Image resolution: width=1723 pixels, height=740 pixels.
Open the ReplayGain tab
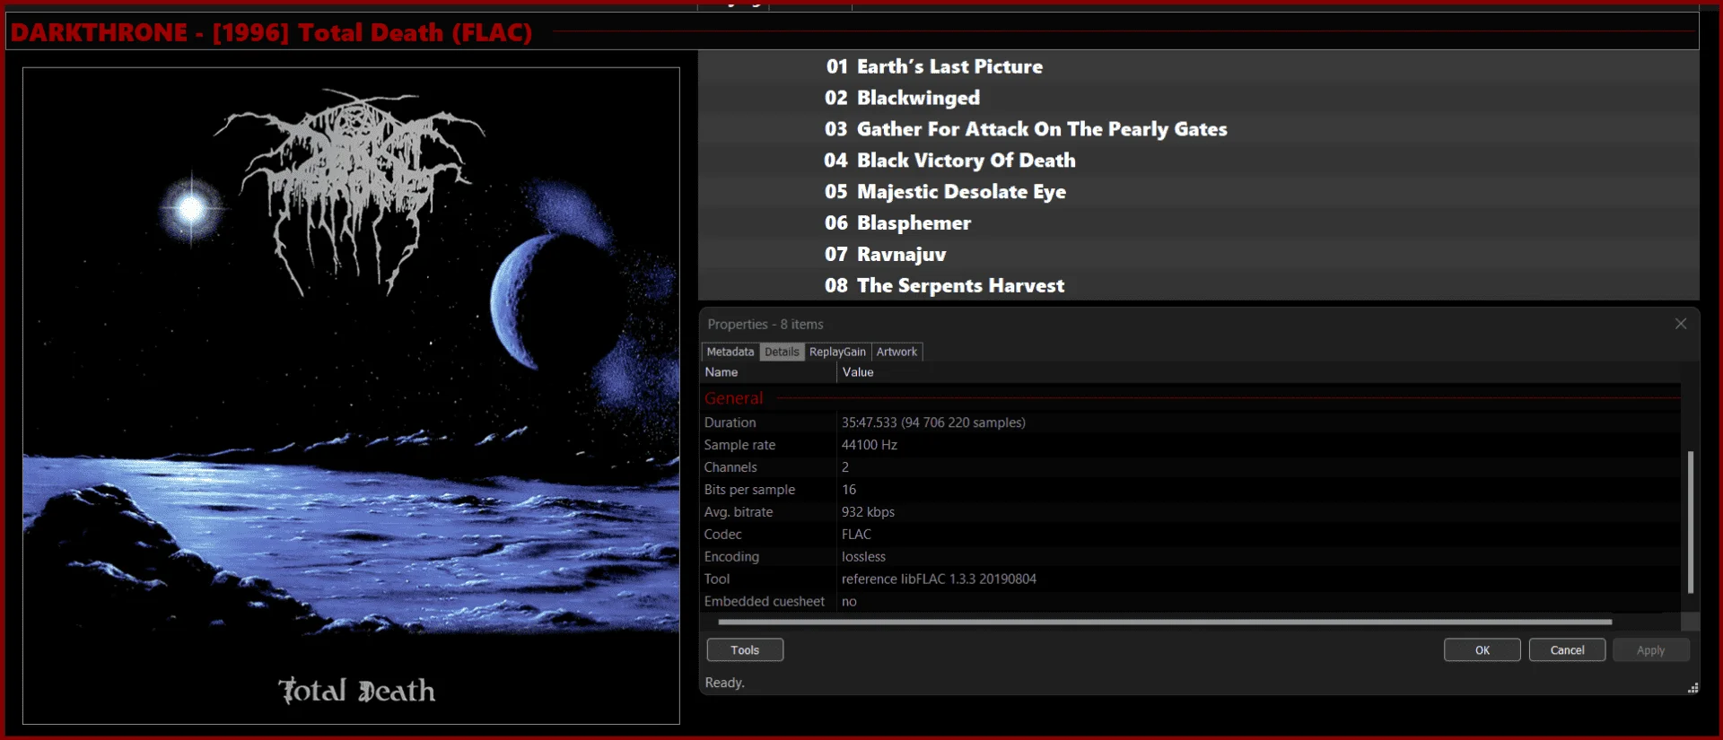pos(837,352)
